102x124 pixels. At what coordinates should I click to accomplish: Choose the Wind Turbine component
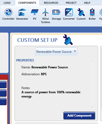(45, 16)
